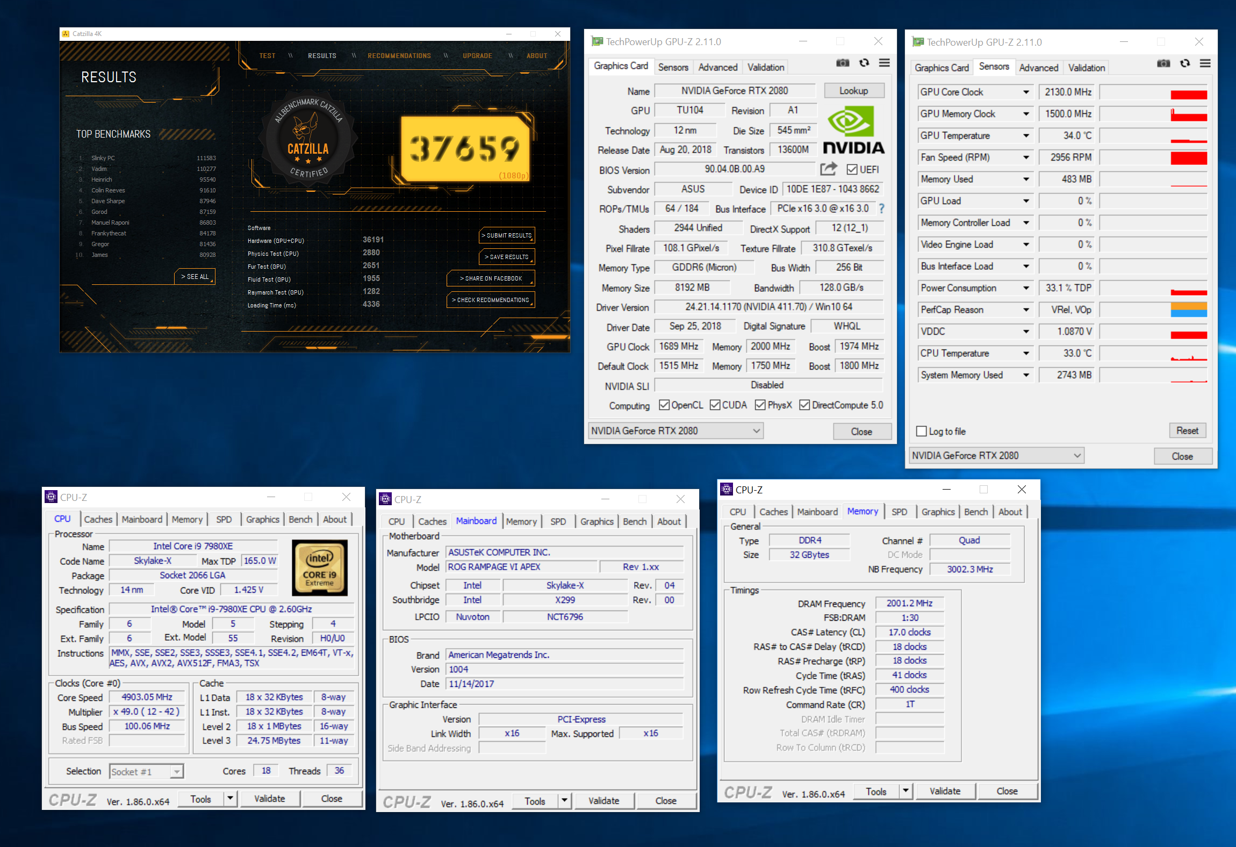Click the NVIDIA logo in GPU-Z

(853, 130)
